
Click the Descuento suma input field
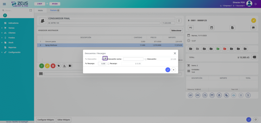(133, 59)
